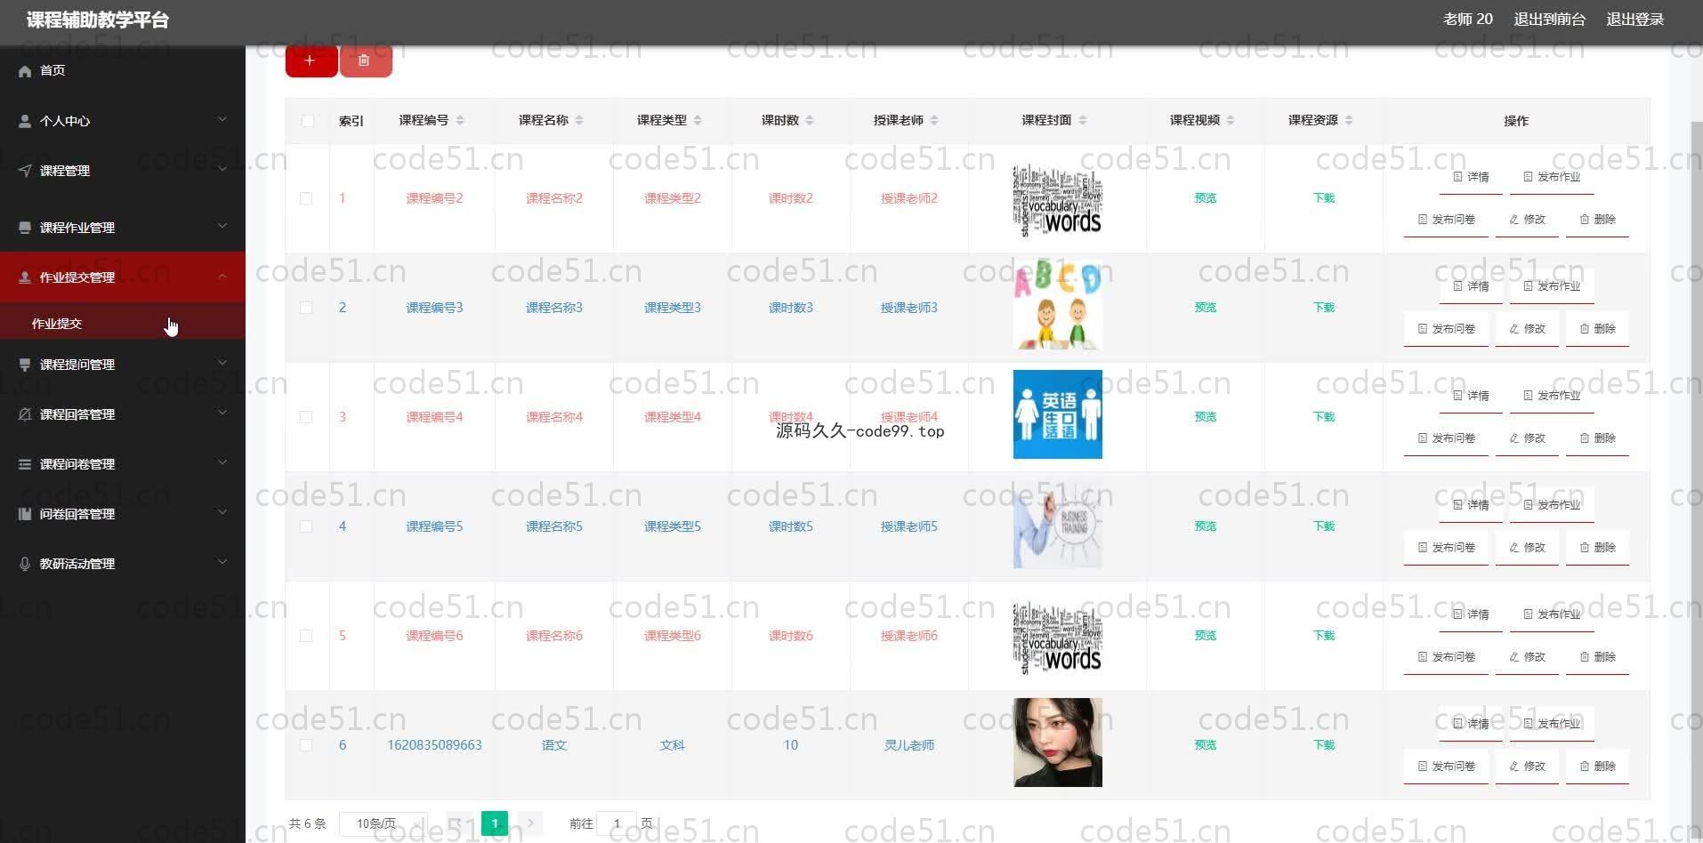
Task: Expand 课程回答管理 menu chevron
Action: click(x=222, y=413)
